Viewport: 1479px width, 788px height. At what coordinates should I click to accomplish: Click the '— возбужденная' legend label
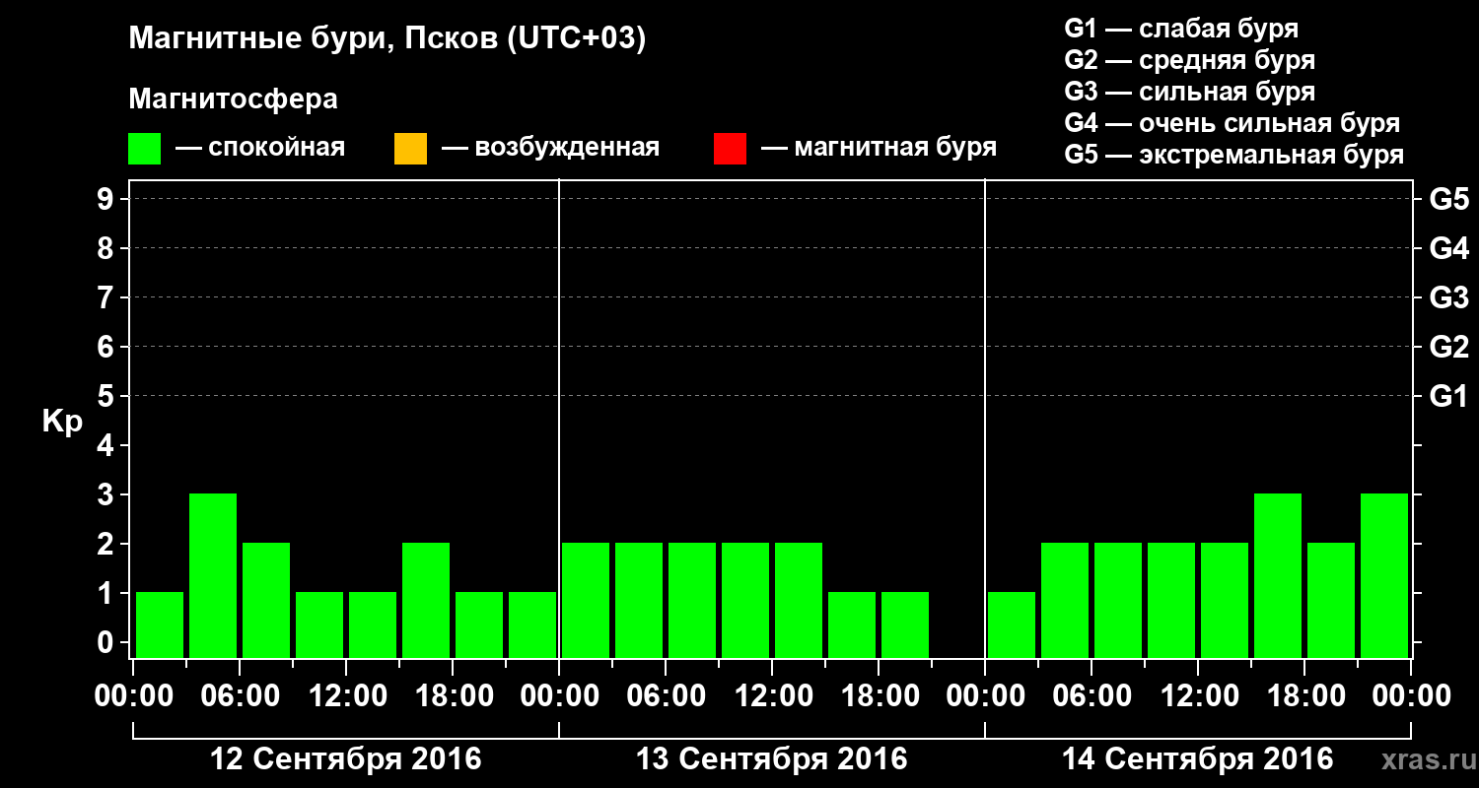[x=550, y=149]
